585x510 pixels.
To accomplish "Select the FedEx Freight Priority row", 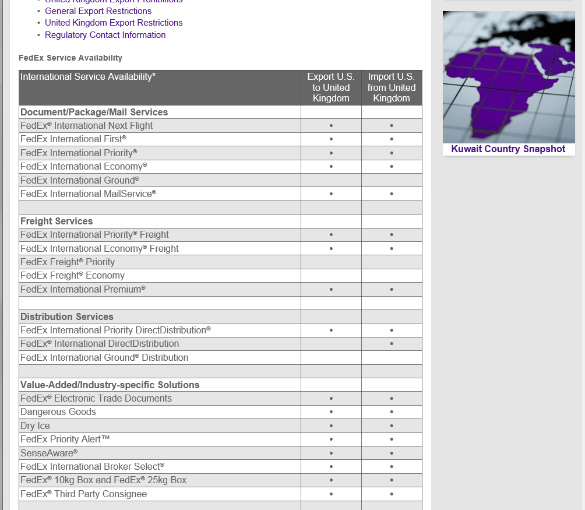I will tap(220, 262).
